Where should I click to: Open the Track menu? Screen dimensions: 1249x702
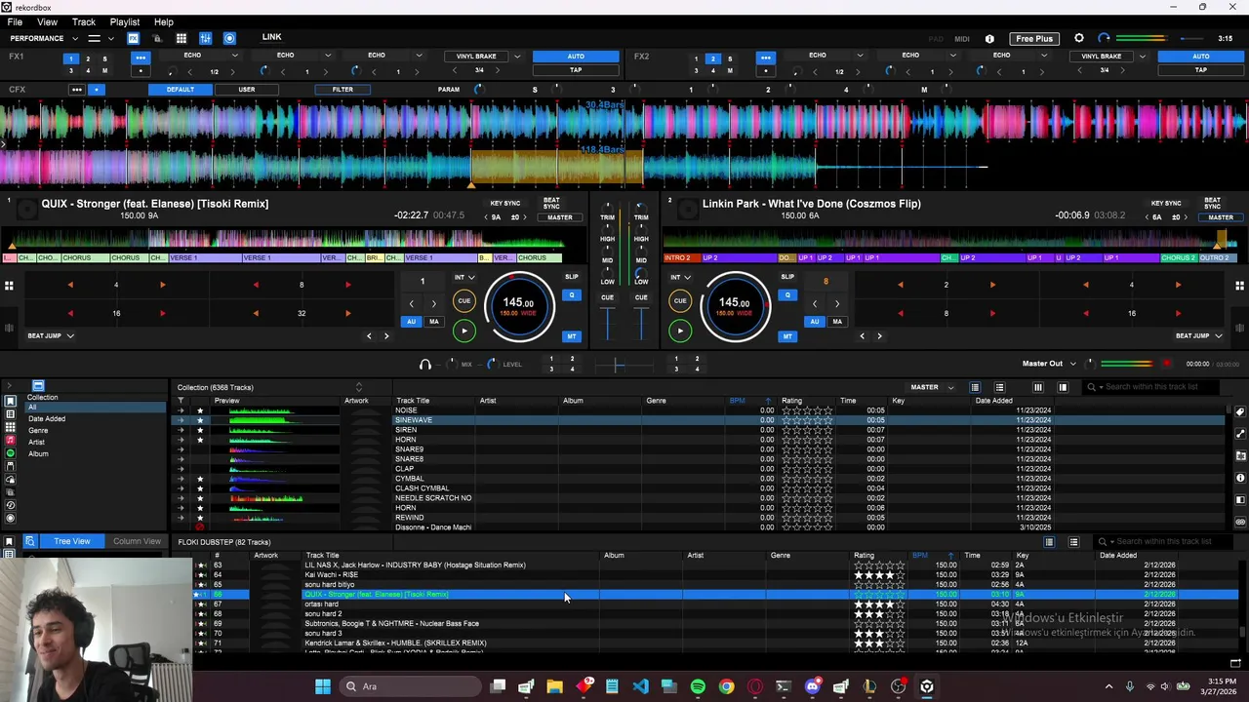click(x=84, y=21)
